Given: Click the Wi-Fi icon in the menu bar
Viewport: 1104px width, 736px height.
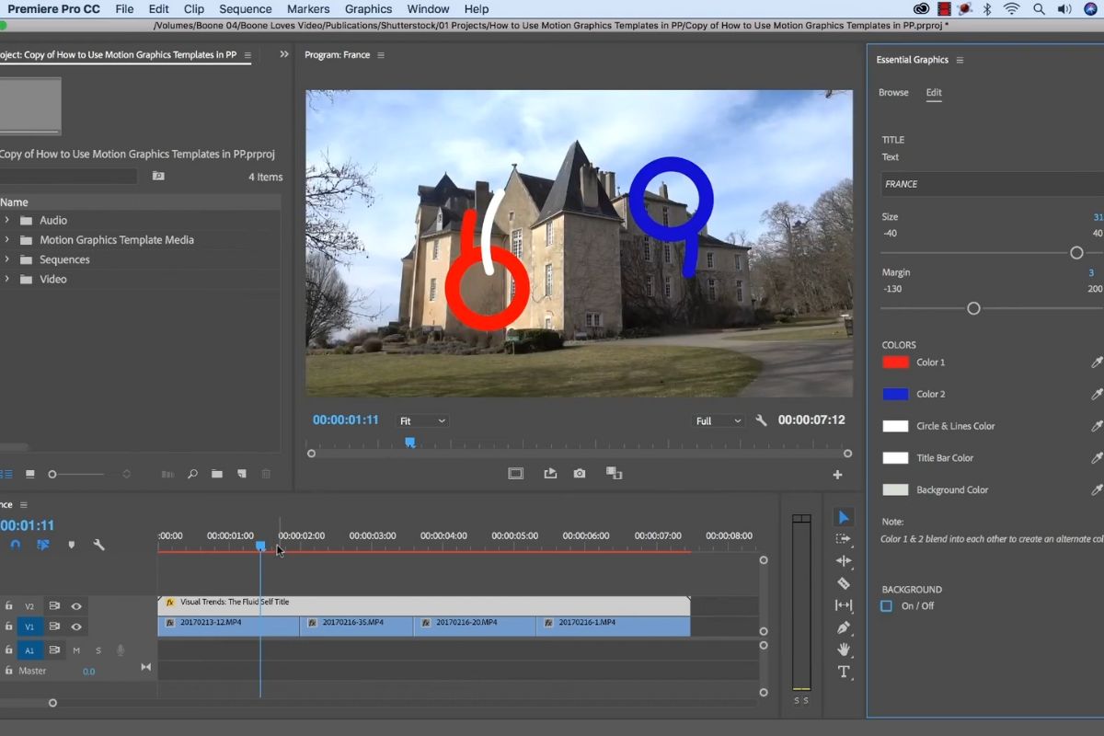Looking at the screenshot, I should pos(1012,9).
